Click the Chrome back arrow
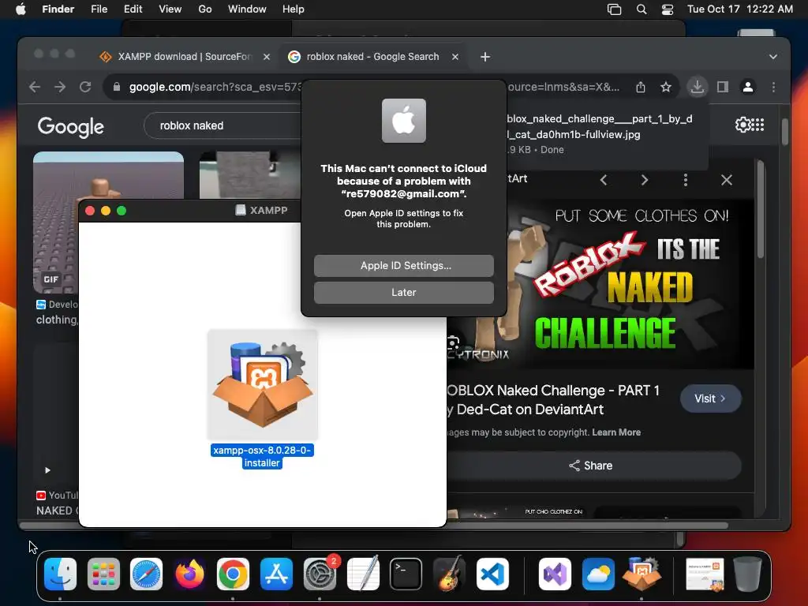808x606 pixels. point(35,87)
